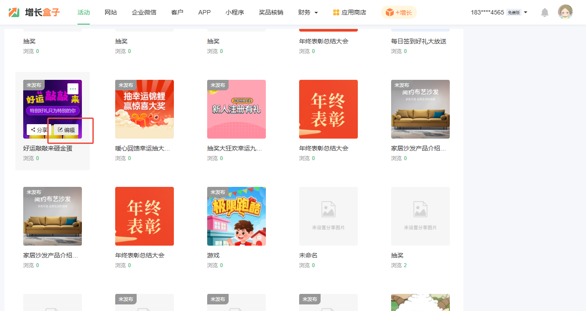Click the 应用商店 grid icon

pyautogui.click(x=336, y=12)
